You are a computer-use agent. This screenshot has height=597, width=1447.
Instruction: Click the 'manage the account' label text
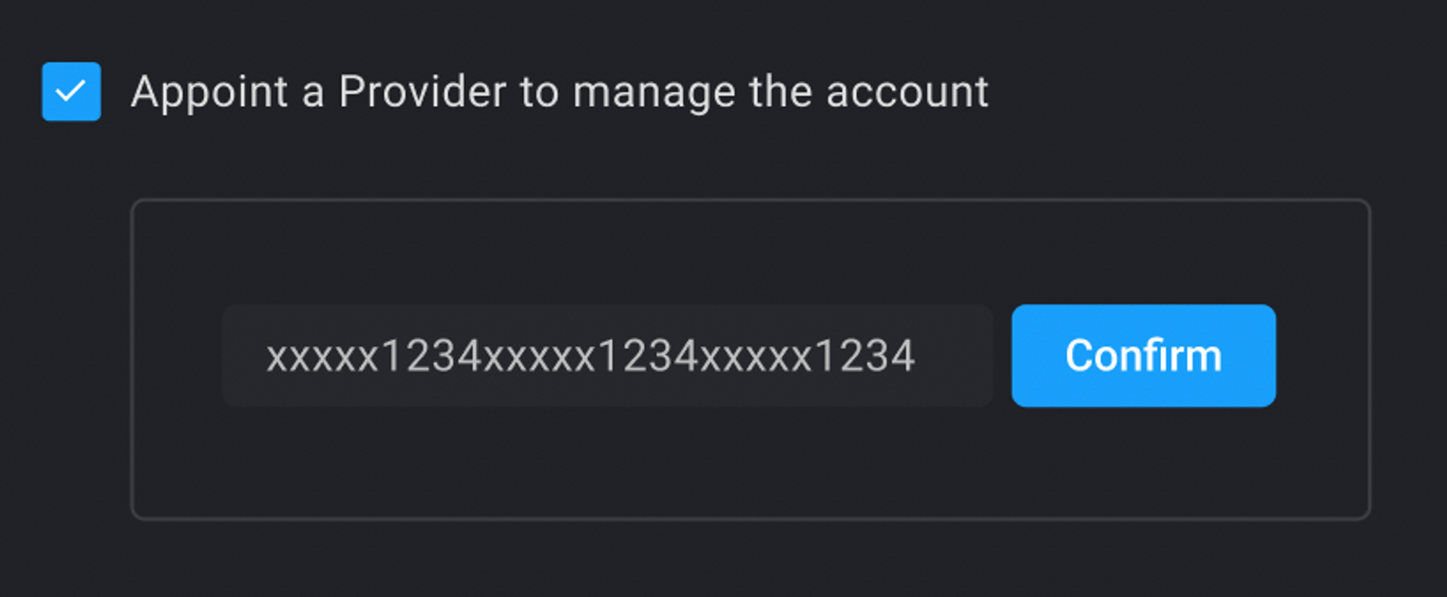[780, 93]
